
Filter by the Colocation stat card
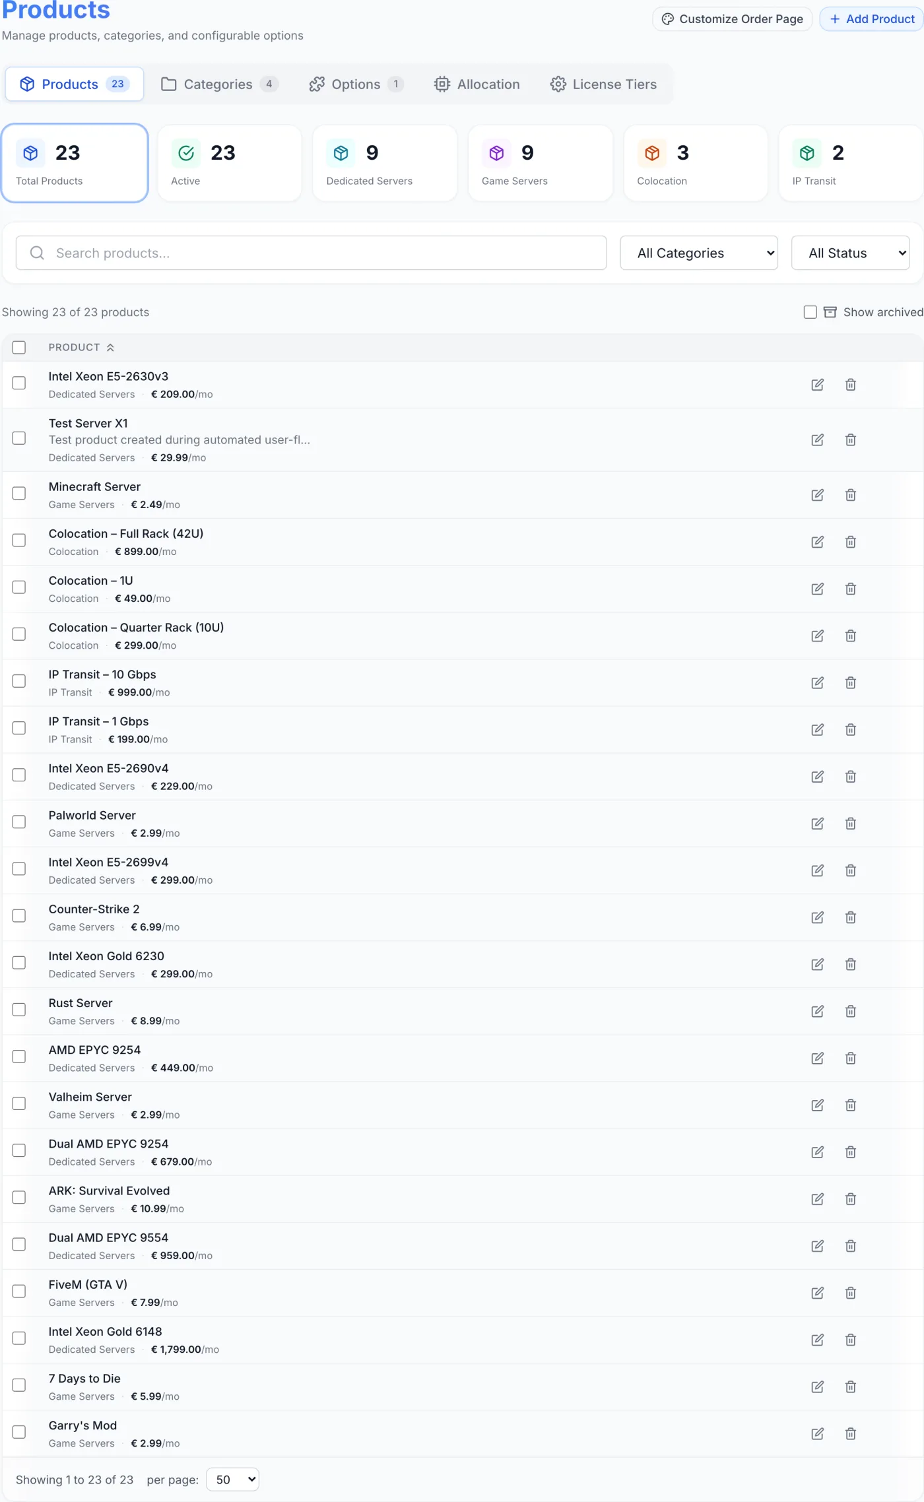pos(696,163)
